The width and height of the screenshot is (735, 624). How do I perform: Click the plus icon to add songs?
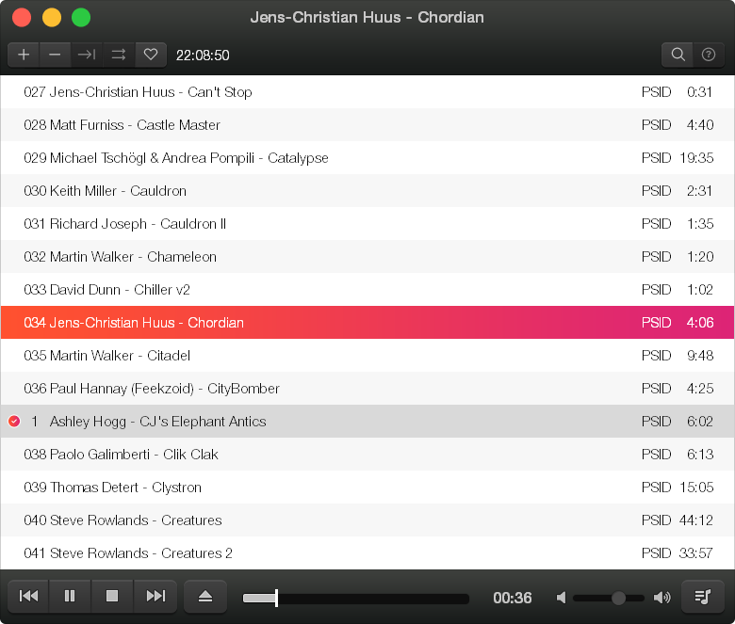[24, 55]
